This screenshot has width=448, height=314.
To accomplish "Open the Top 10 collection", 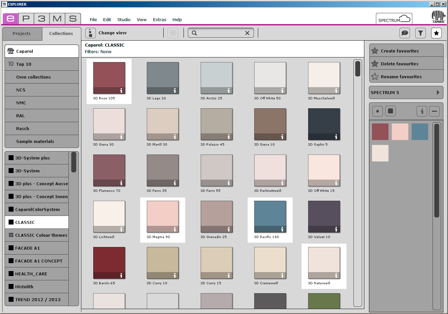I will tap(42, 64).
